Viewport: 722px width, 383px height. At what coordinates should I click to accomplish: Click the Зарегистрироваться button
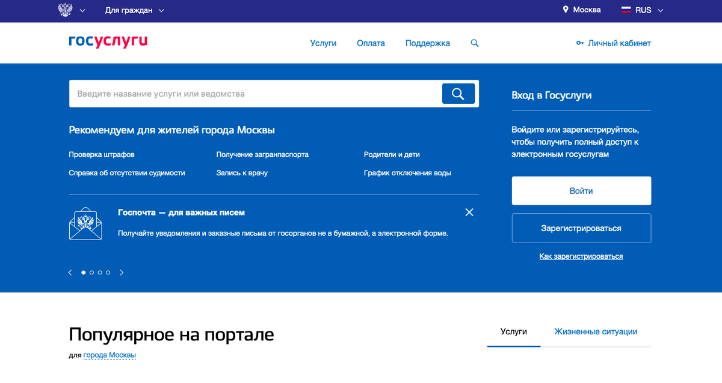581,228
